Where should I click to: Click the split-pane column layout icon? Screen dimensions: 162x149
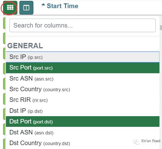(x=26, y=8)
